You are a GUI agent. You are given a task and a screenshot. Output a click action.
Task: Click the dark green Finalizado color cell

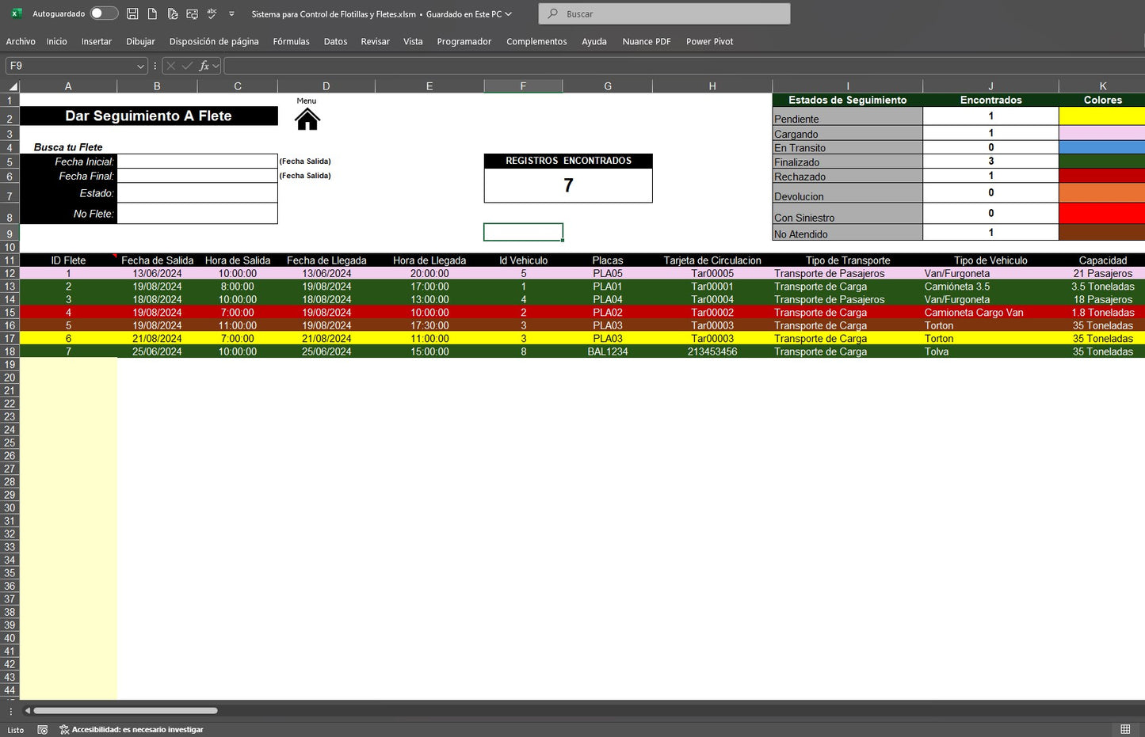coord(1101,161)
